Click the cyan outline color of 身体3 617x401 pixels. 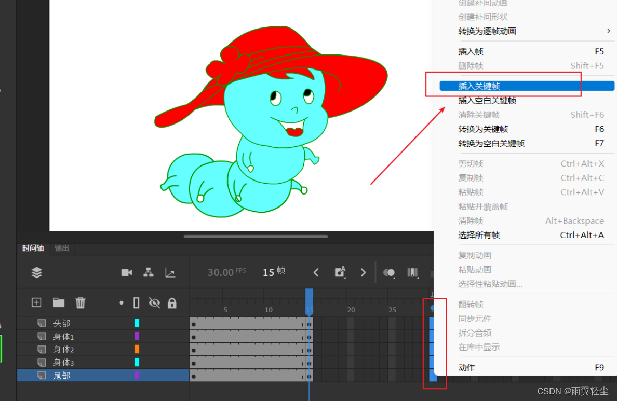pos(137,362)
